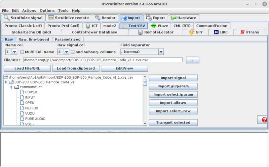Click Load from clipboard button
The height and width of the screenshot is (167, 269).
pyautogui.click(x=76, y=68)
